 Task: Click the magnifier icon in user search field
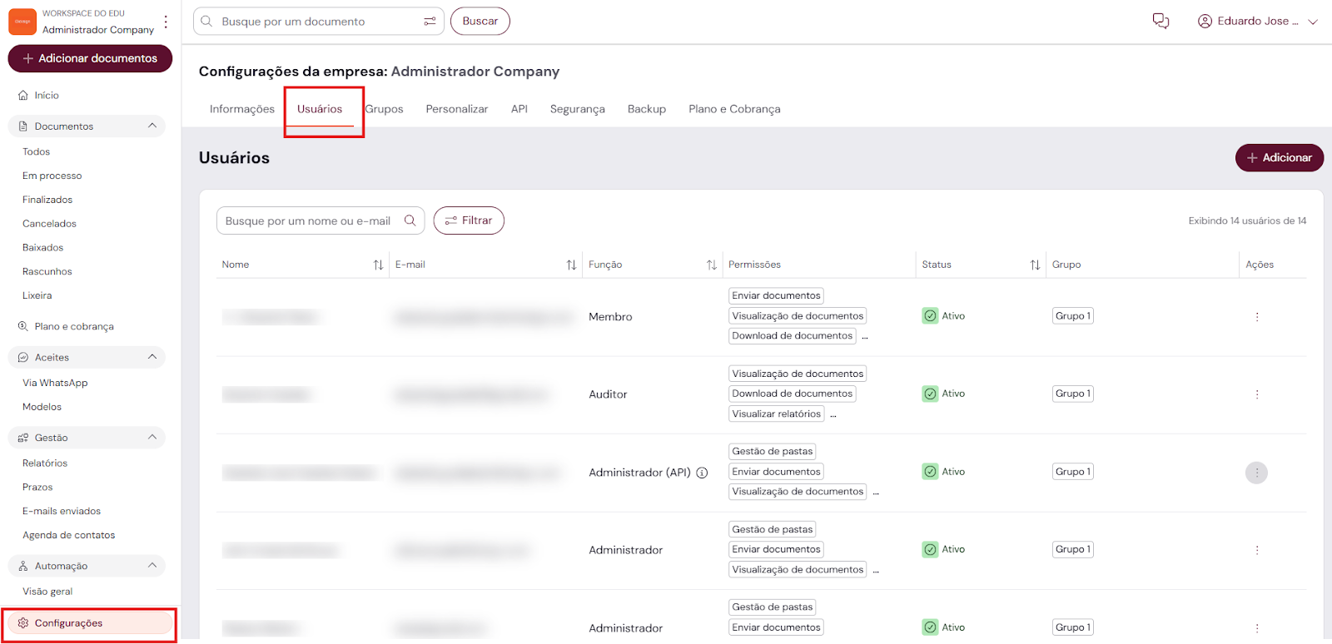click(410, 220)
